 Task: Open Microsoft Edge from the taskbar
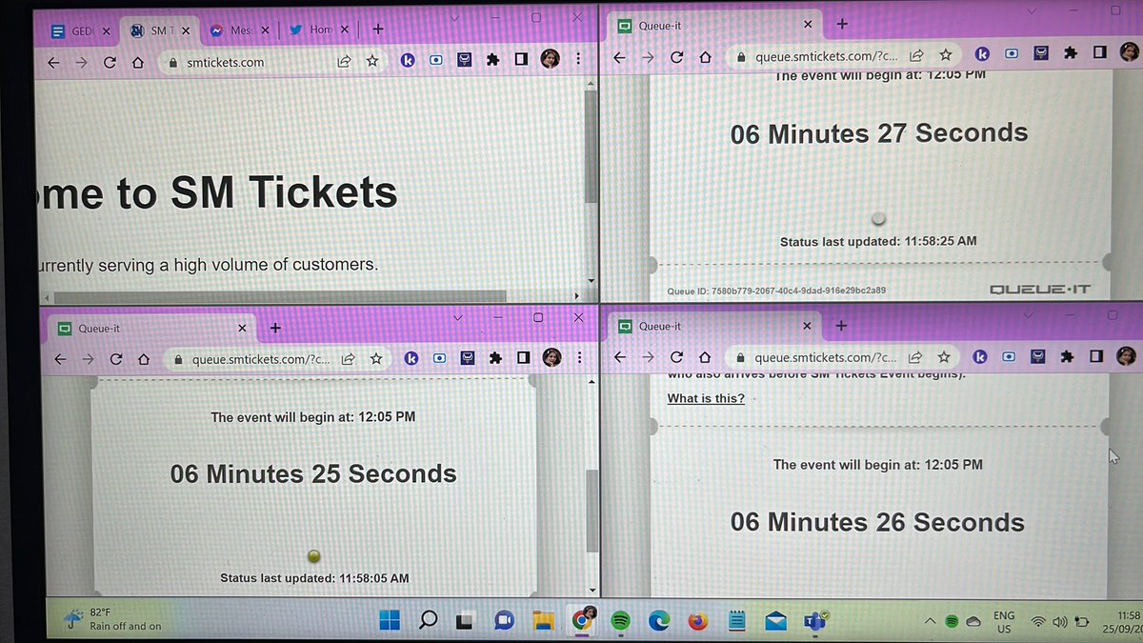click(x=659, y=621)
